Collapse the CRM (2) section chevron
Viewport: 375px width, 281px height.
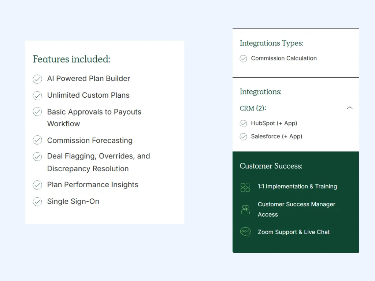(x=350, y=108)
